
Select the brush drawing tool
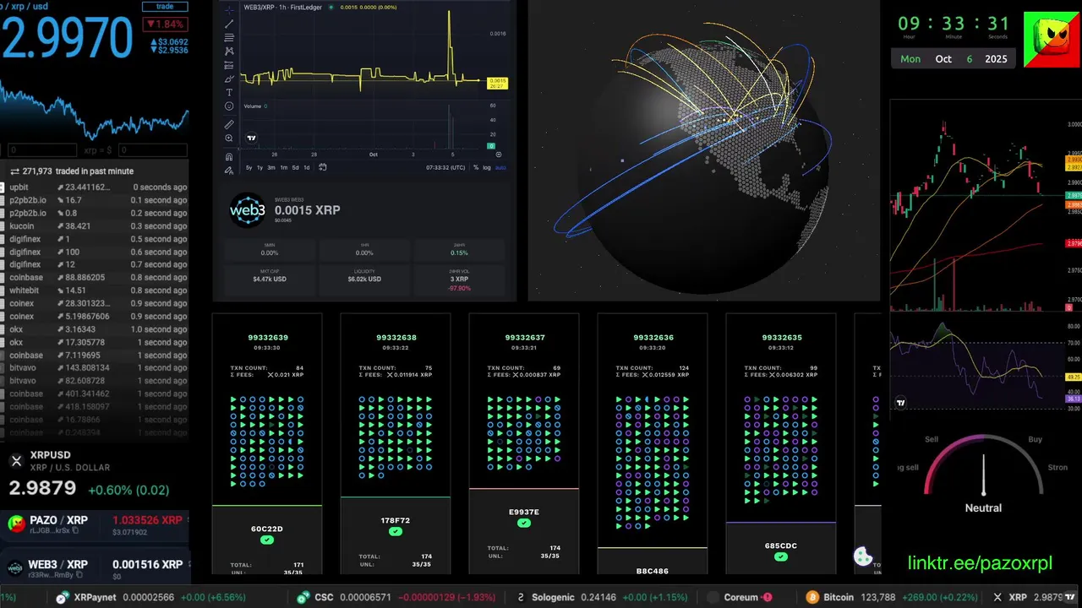click(x=229, y=79)
